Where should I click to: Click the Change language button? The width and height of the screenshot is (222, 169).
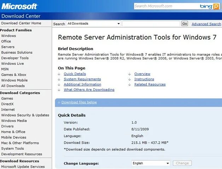pyautogui.click(x=182, y=163)
